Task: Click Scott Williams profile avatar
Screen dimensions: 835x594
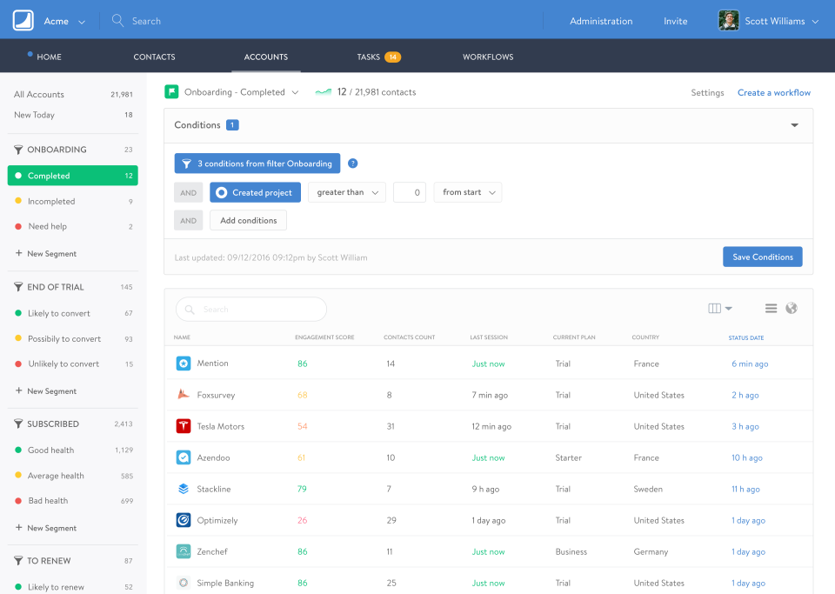Action: tap(729, 21)
